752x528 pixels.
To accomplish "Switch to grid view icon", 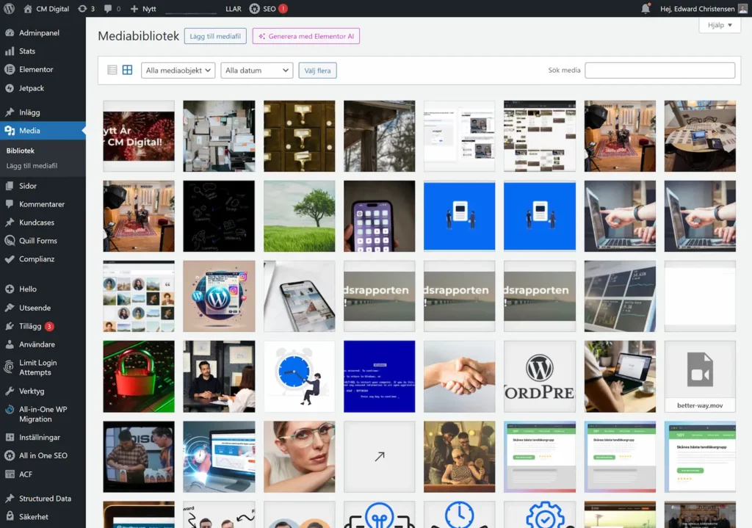I will [127, 70].
